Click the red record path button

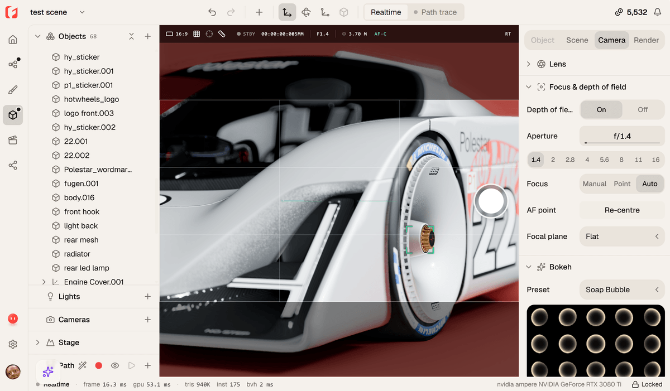pos(99,365)
